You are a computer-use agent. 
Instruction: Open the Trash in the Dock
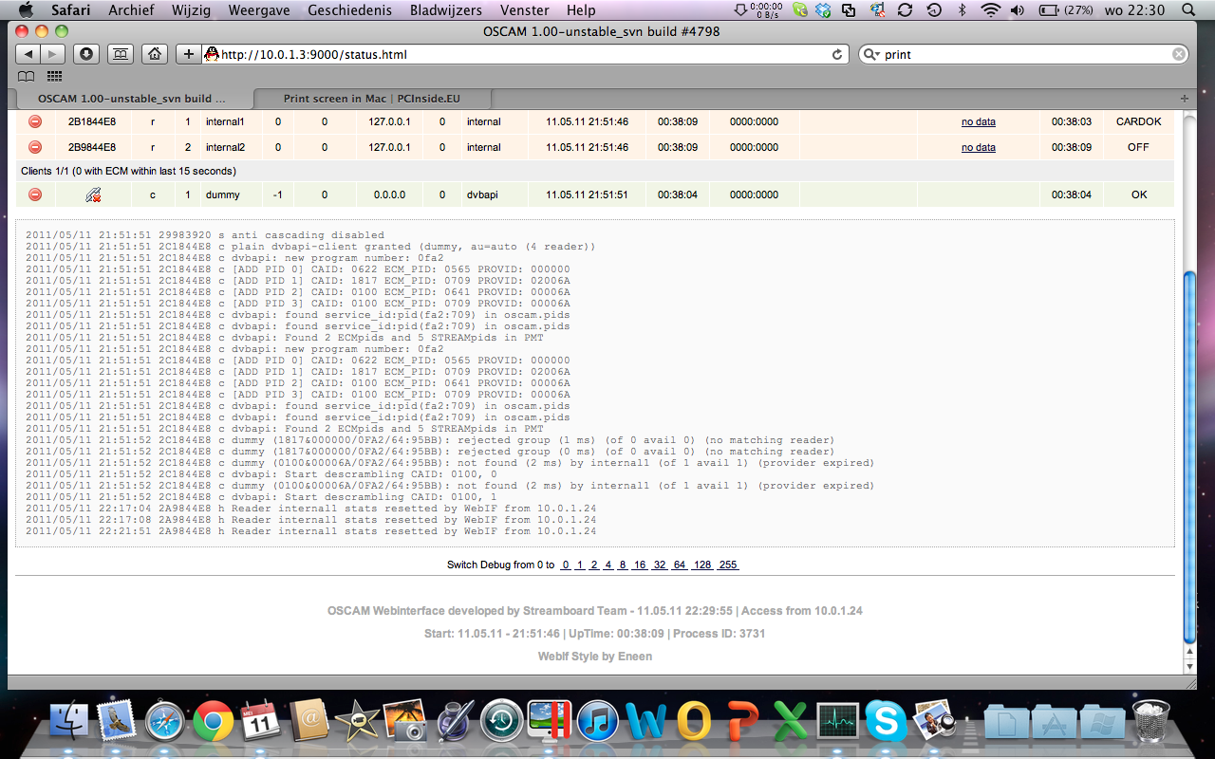[x=1151, y=722]
